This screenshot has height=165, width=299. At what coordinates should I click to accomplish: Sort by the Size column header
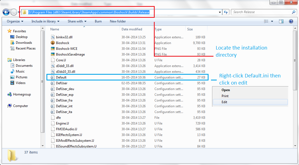point(196,29)
